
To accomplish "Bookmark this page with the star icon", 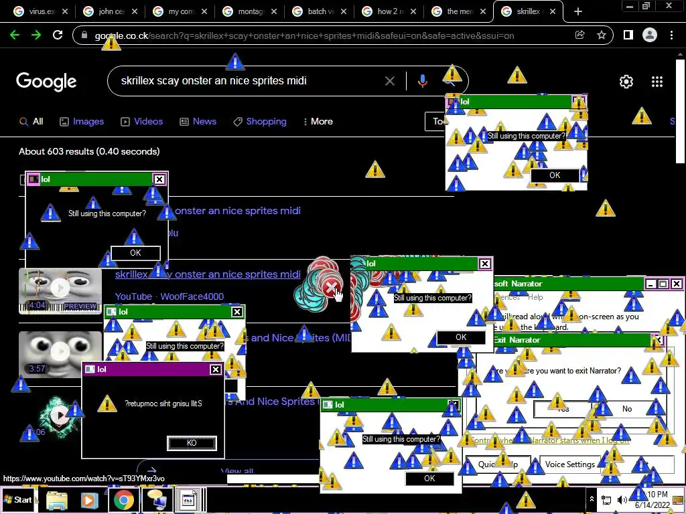I will tap(602, 35).
